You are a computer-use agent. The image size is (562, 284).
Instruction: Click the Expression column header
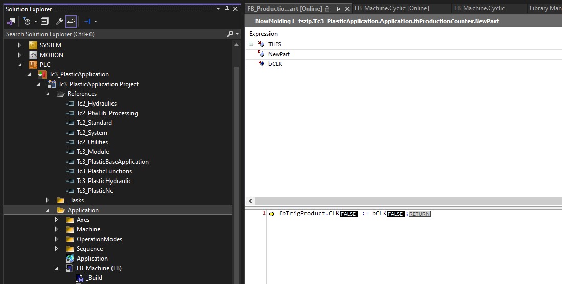click(x=263, y=34)
